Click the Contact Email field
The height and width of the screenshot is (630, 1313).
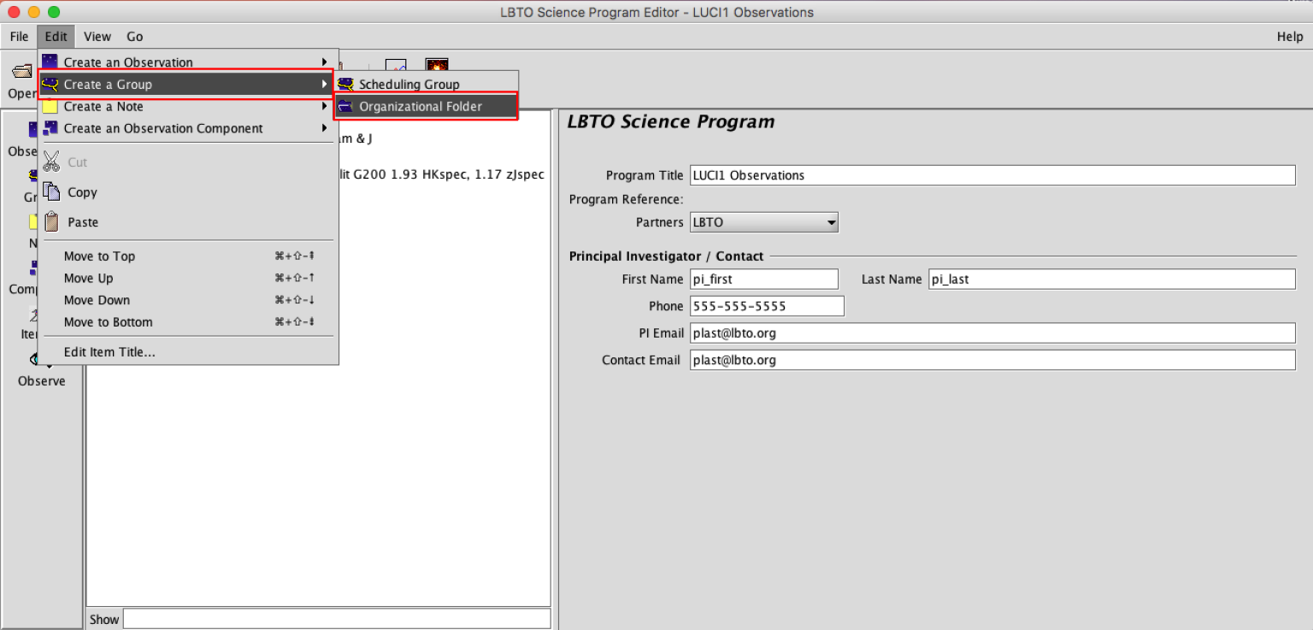tap(992, 360)
